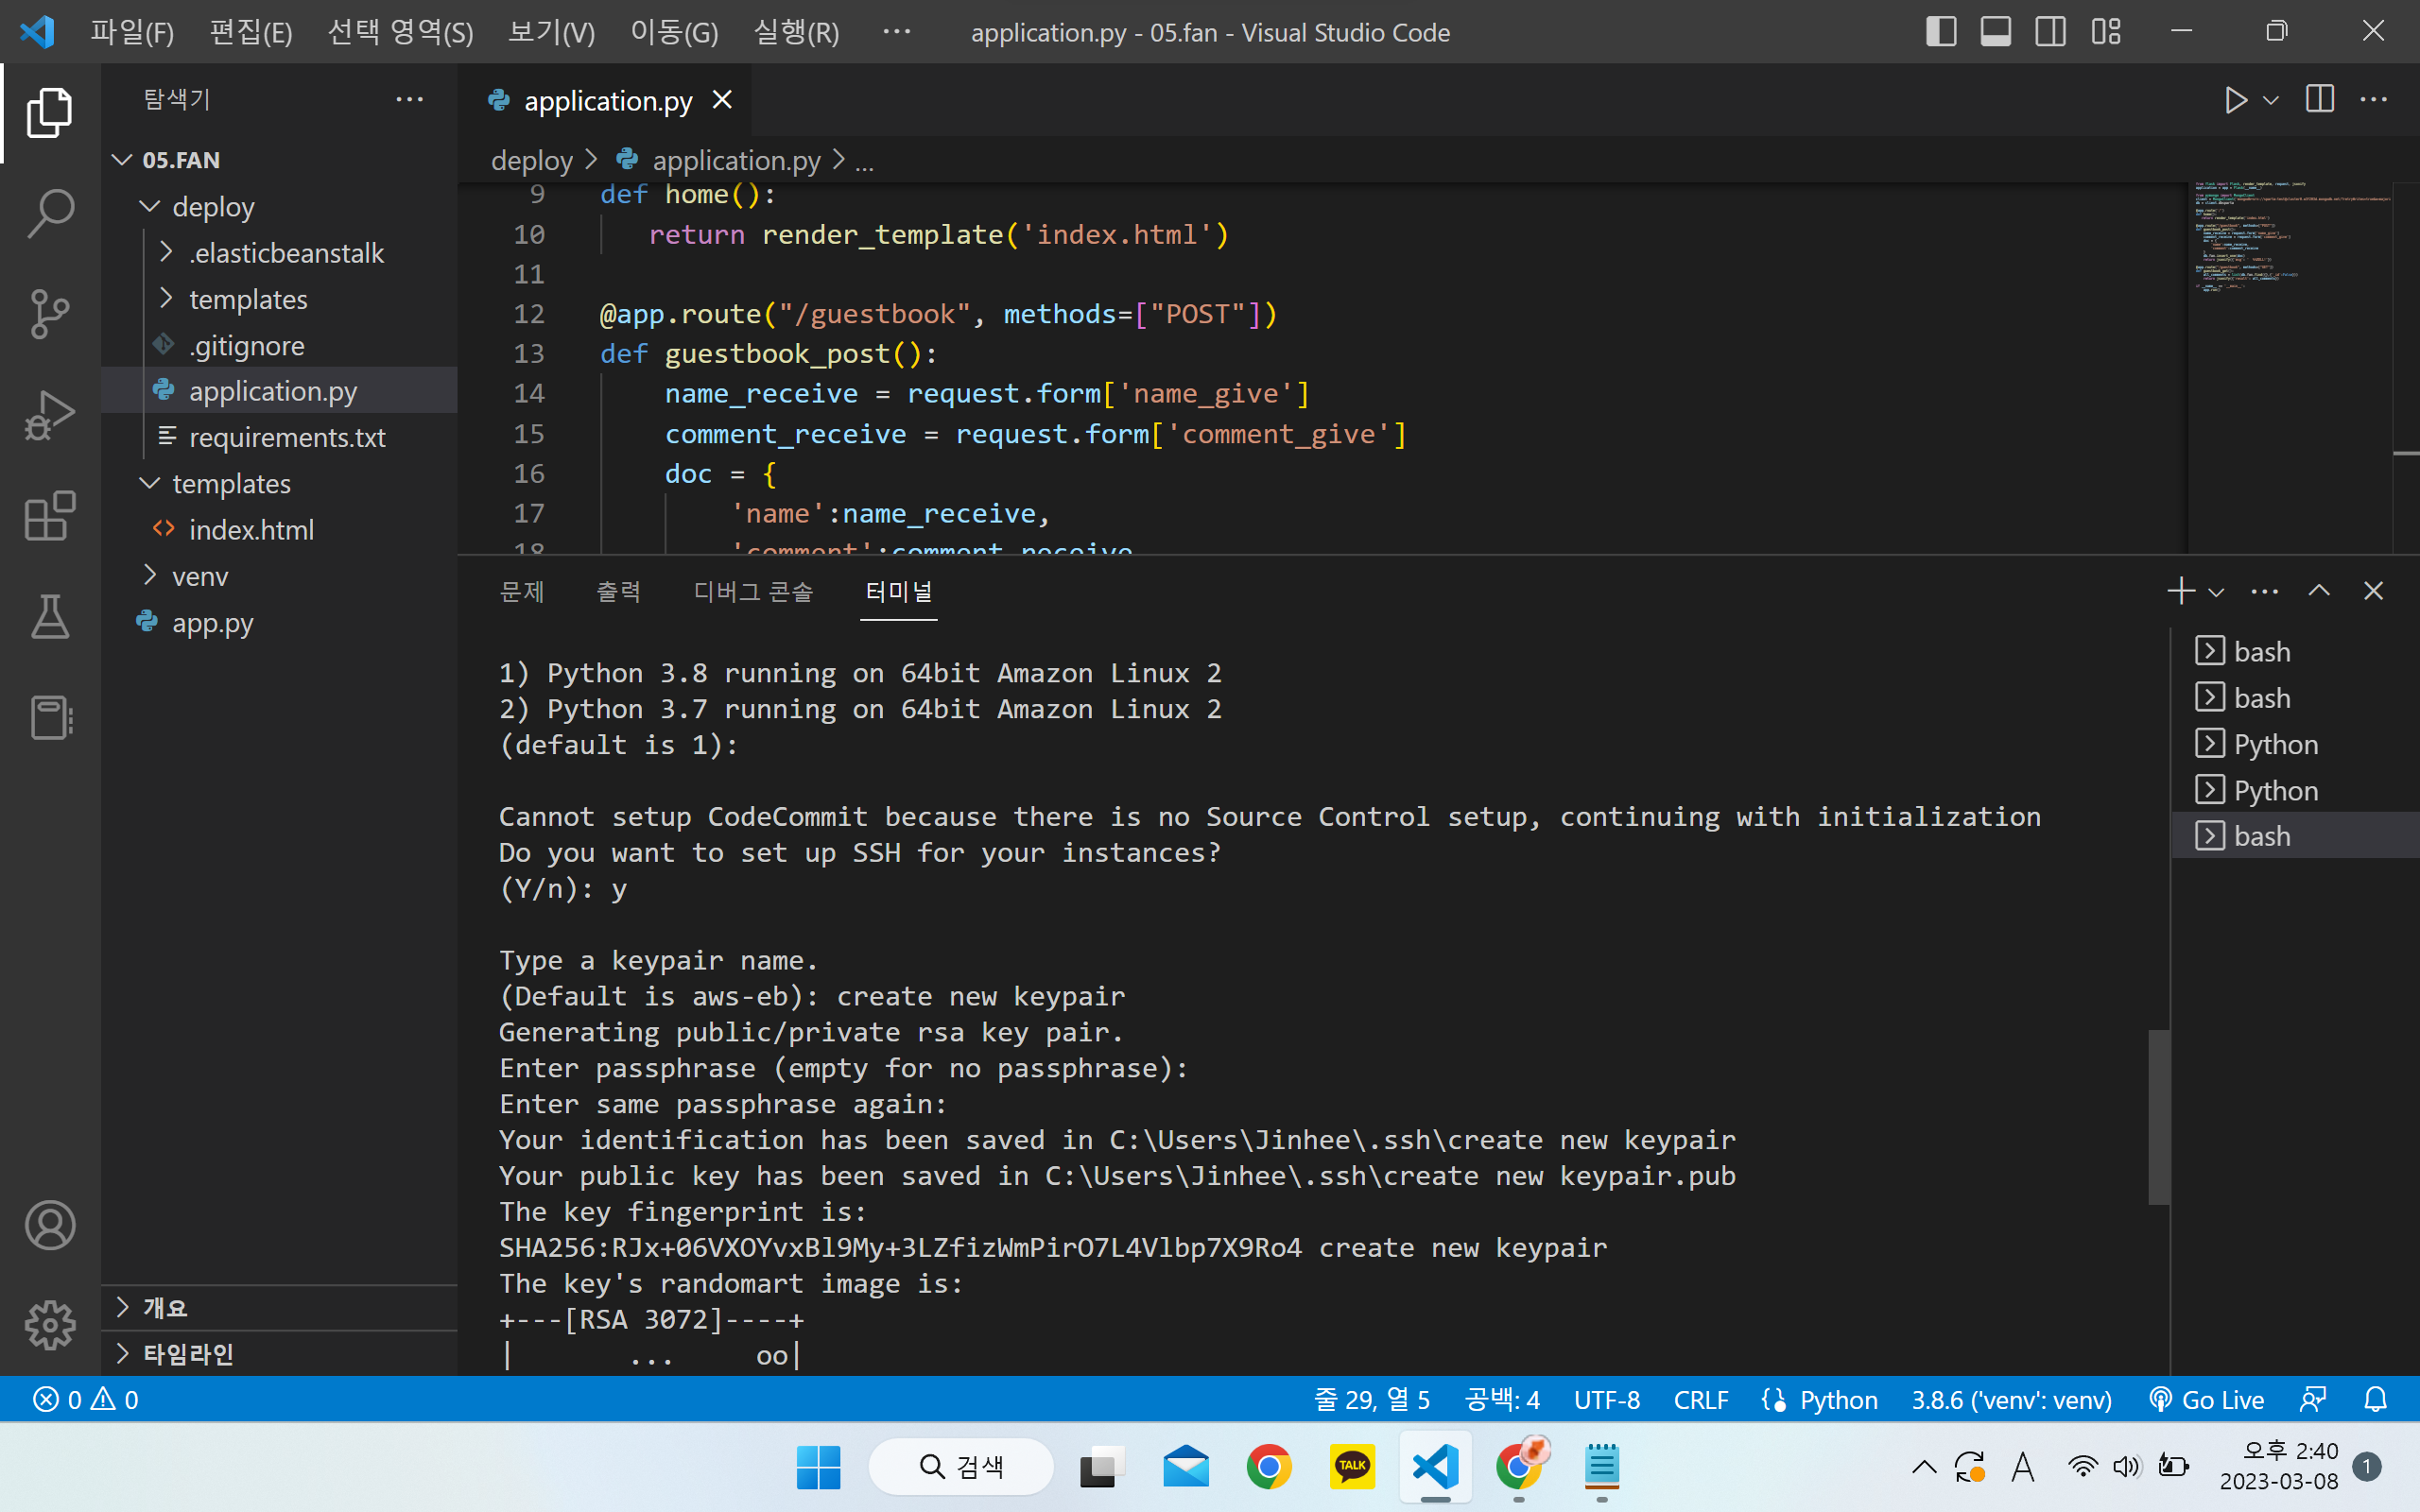2420x1512 pixels.
Task: Open app.py in explorer
Action: click(279, 622)
